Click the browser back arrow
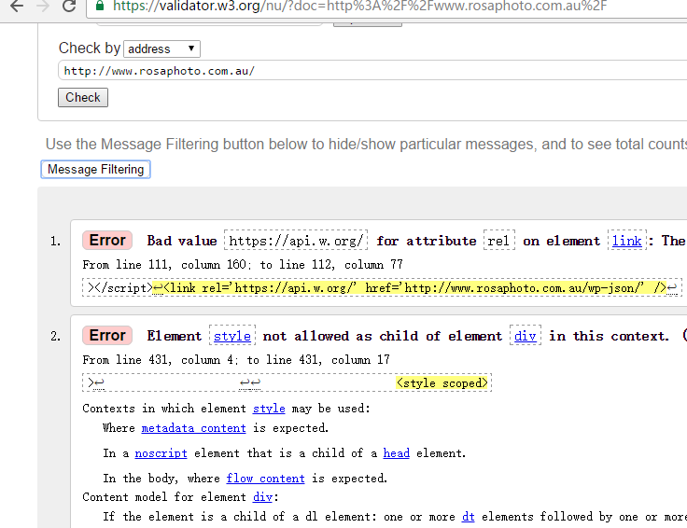This screenshot has height=528, width=687. [x=16, y=6]
